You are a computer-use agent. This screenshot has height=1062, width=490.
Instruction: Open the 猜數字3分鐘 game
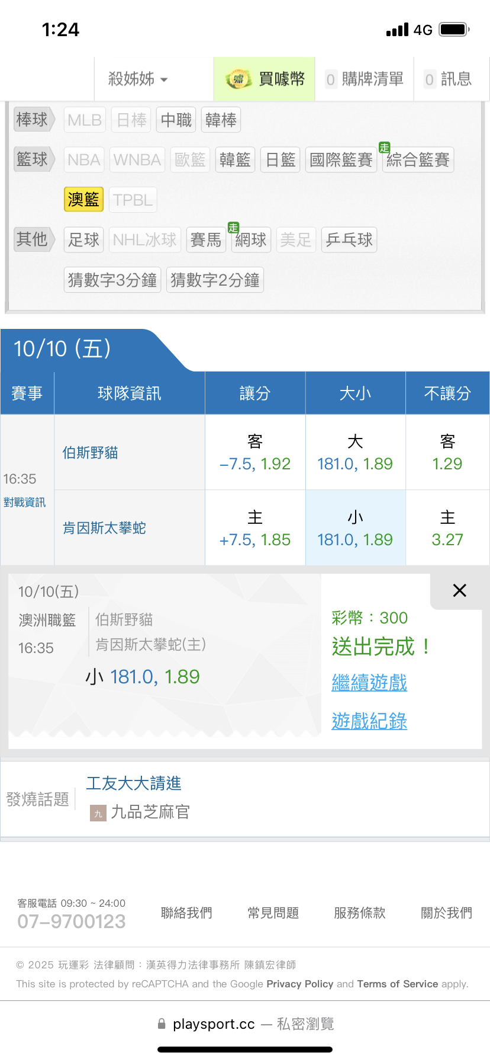[x=112, y=280]
